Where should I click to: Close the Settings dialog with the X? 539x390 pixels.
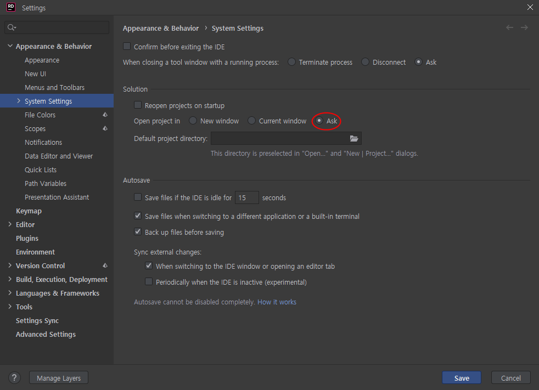530,7
